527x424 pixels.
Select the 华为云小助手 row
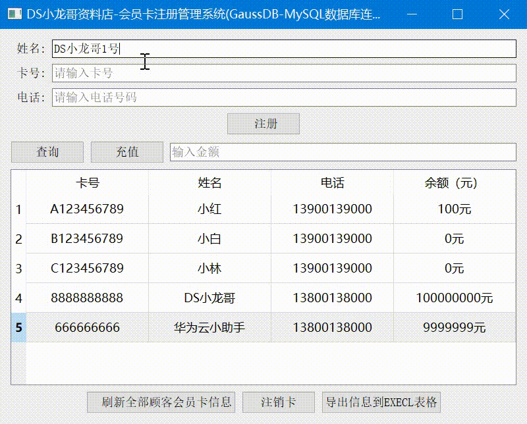click(x=208, y=327)
